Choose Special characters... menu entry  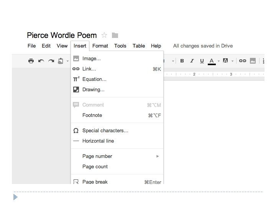[x=117, y=131]
